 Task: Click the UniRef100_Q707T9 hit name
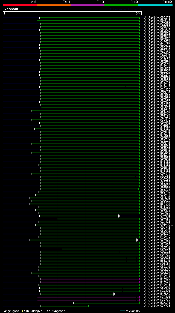[157, 189]
